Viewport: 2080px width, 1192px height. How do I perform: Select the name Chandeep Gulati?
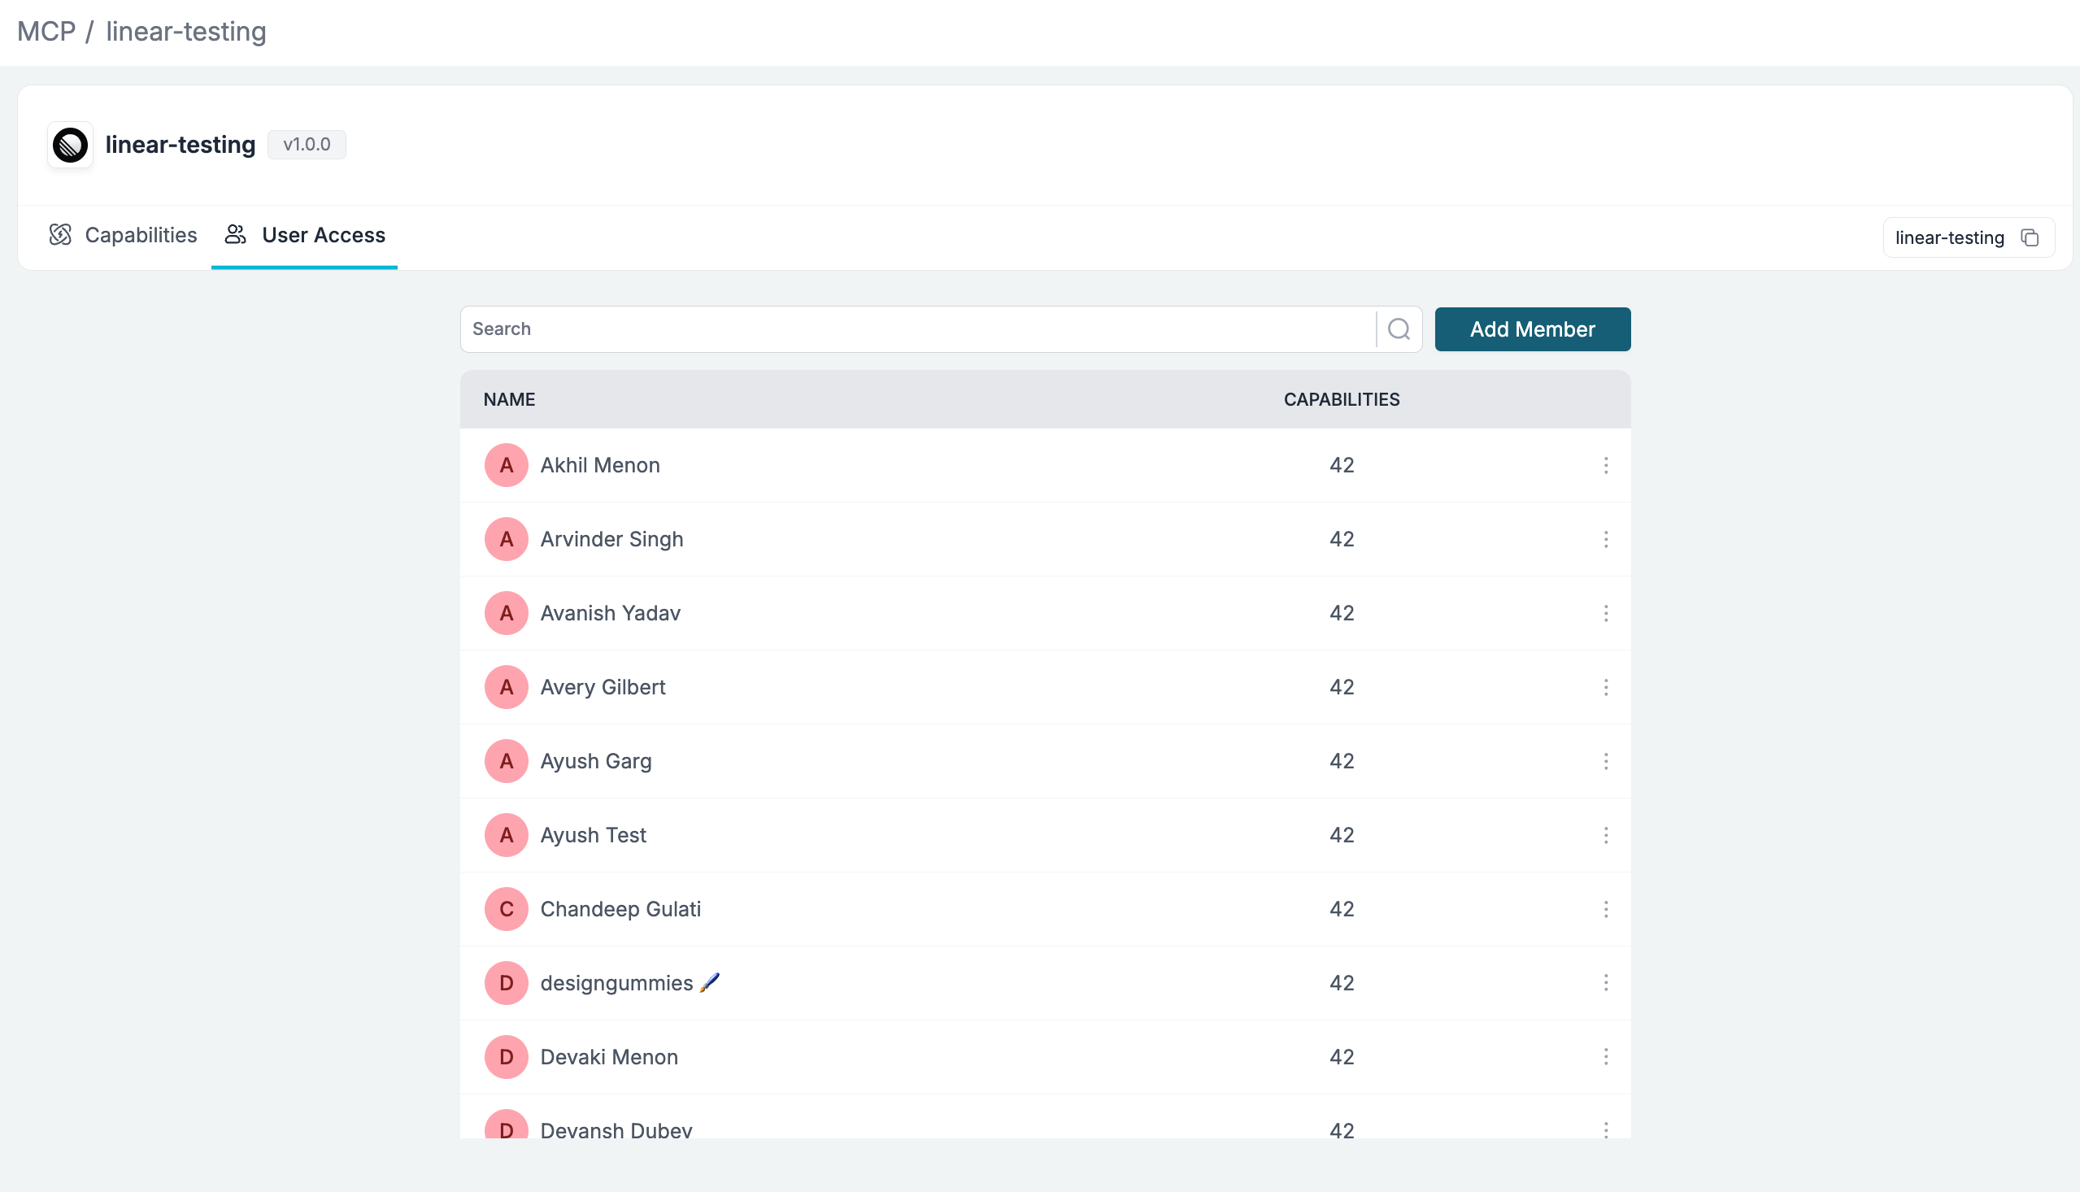point(620,909)
